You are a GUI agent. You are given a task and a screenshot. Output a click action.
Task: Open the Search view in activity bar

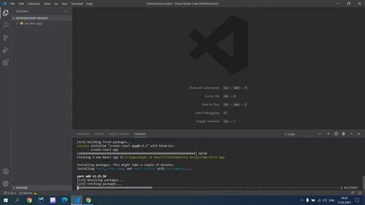tap(6, 25)
